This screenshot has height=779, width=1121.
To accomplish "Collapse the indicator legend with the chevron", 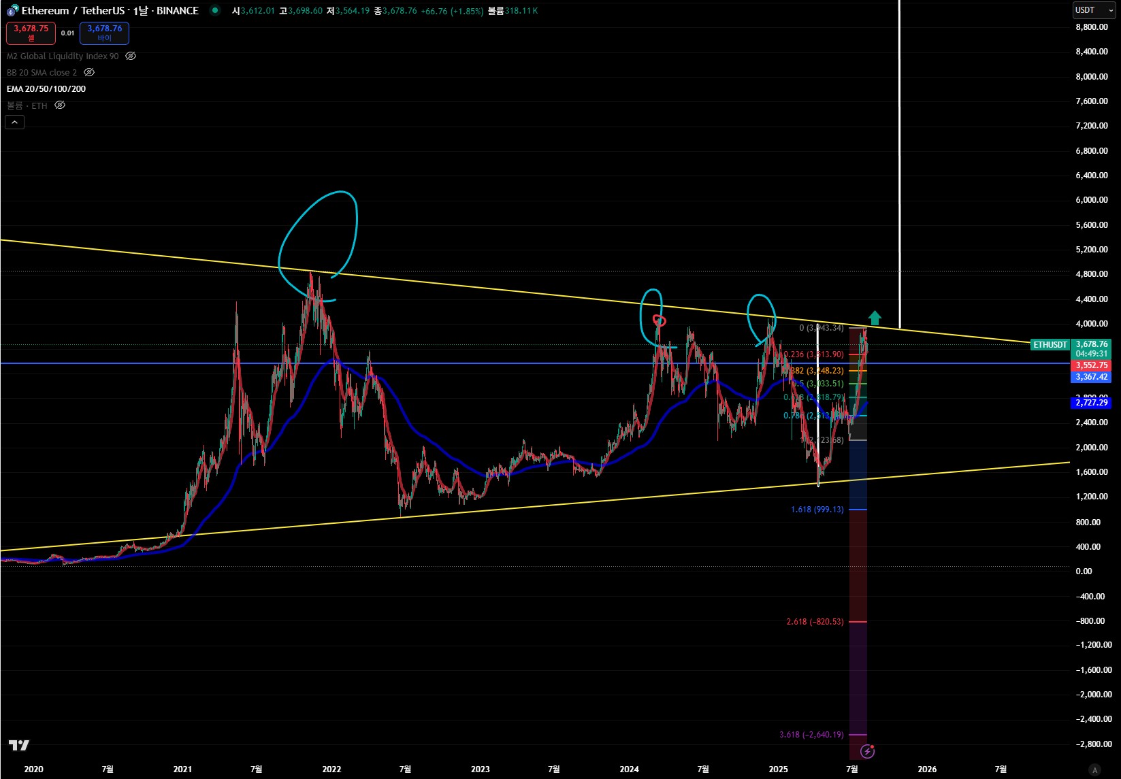I will tap(14, 122).
